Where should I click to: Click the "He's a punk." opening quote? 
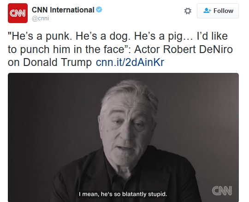[x=39, y=36]
